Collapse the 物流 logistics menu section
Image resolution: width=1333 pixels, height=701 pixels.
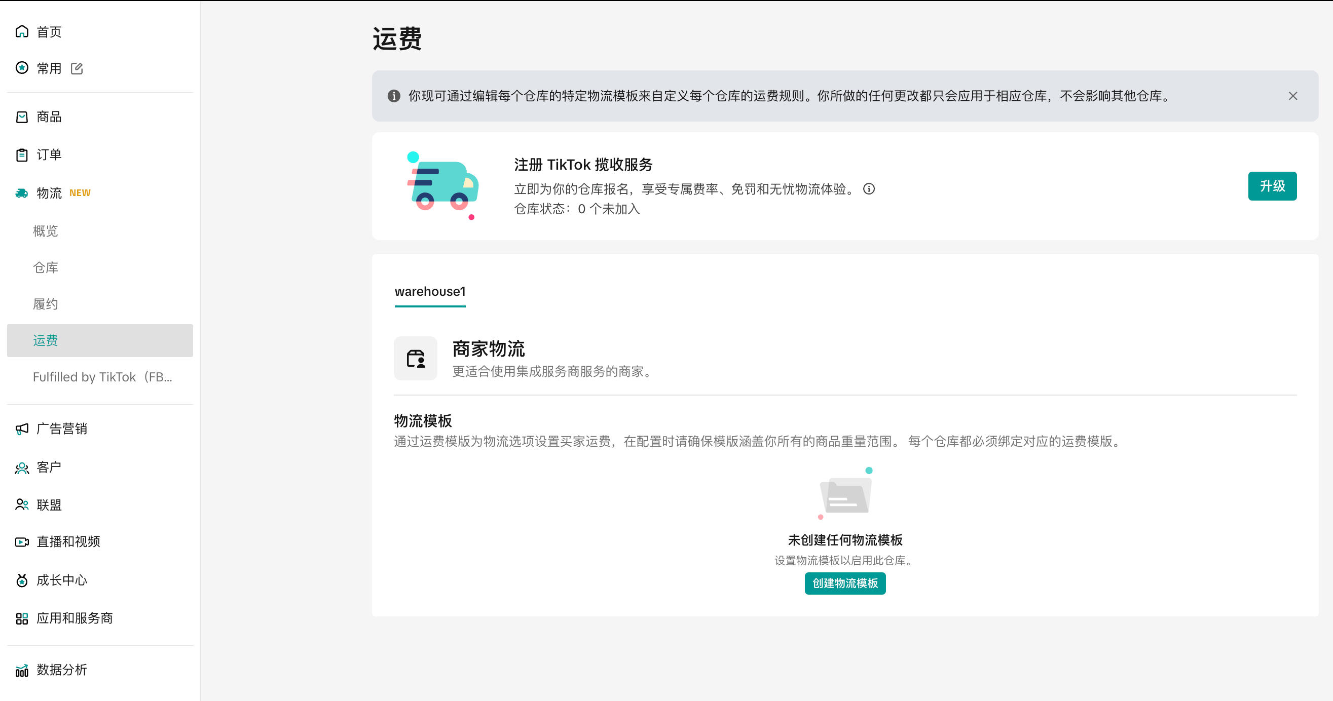49,193
